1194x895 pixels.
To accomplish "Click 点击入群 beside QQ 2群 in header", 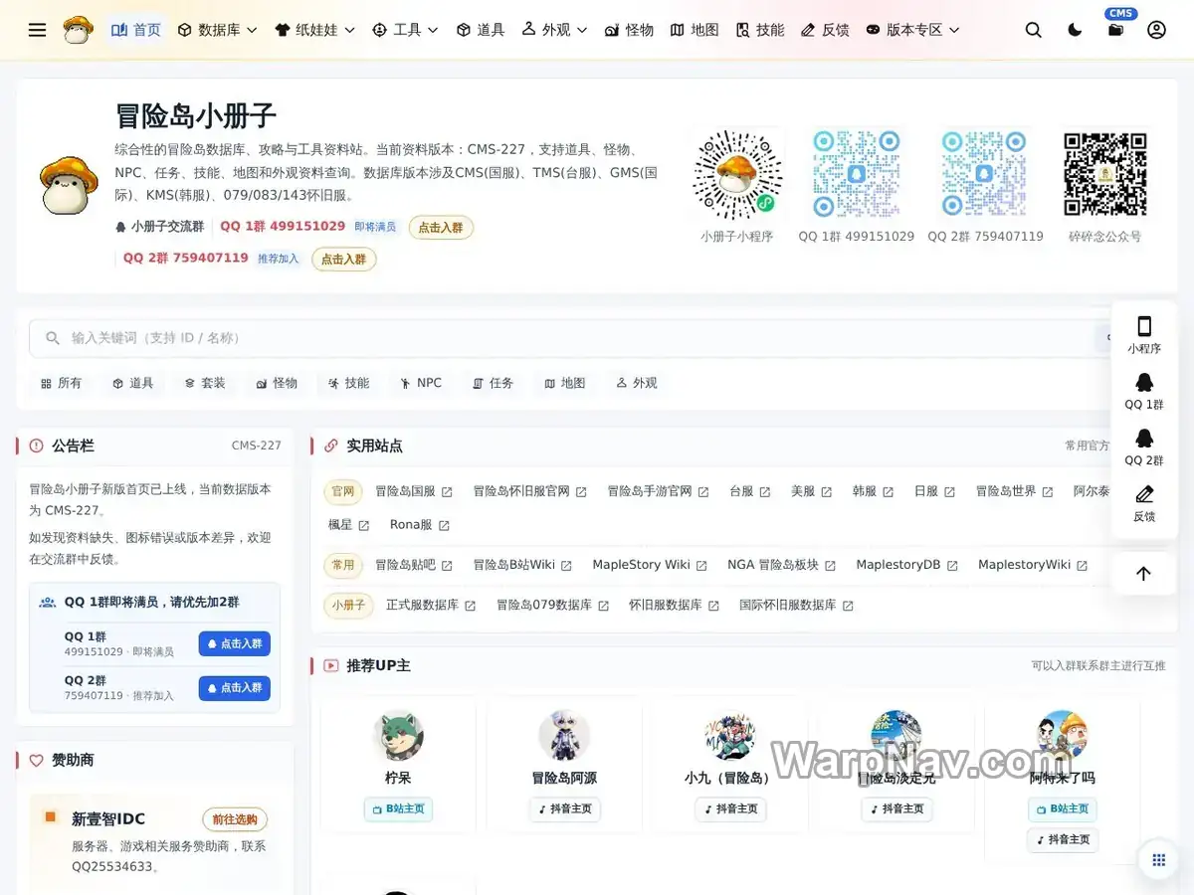I will (343, 260).
